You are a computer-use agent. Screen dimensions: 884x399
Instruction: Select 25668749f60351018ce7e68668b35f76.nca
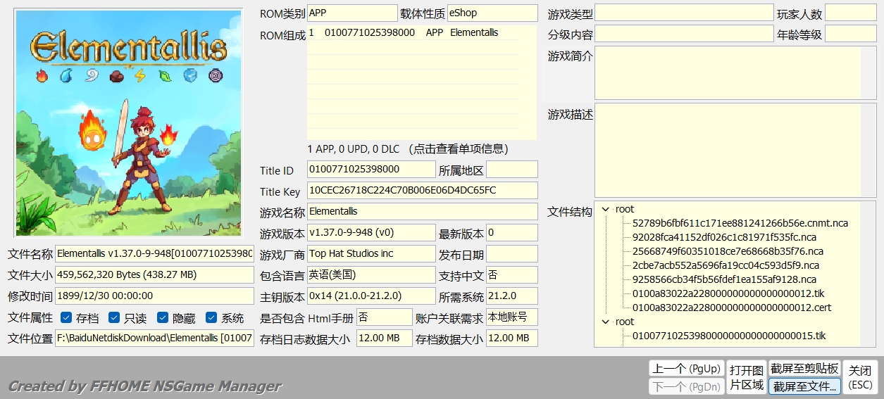pyautogui.click(x=728, y=251)
